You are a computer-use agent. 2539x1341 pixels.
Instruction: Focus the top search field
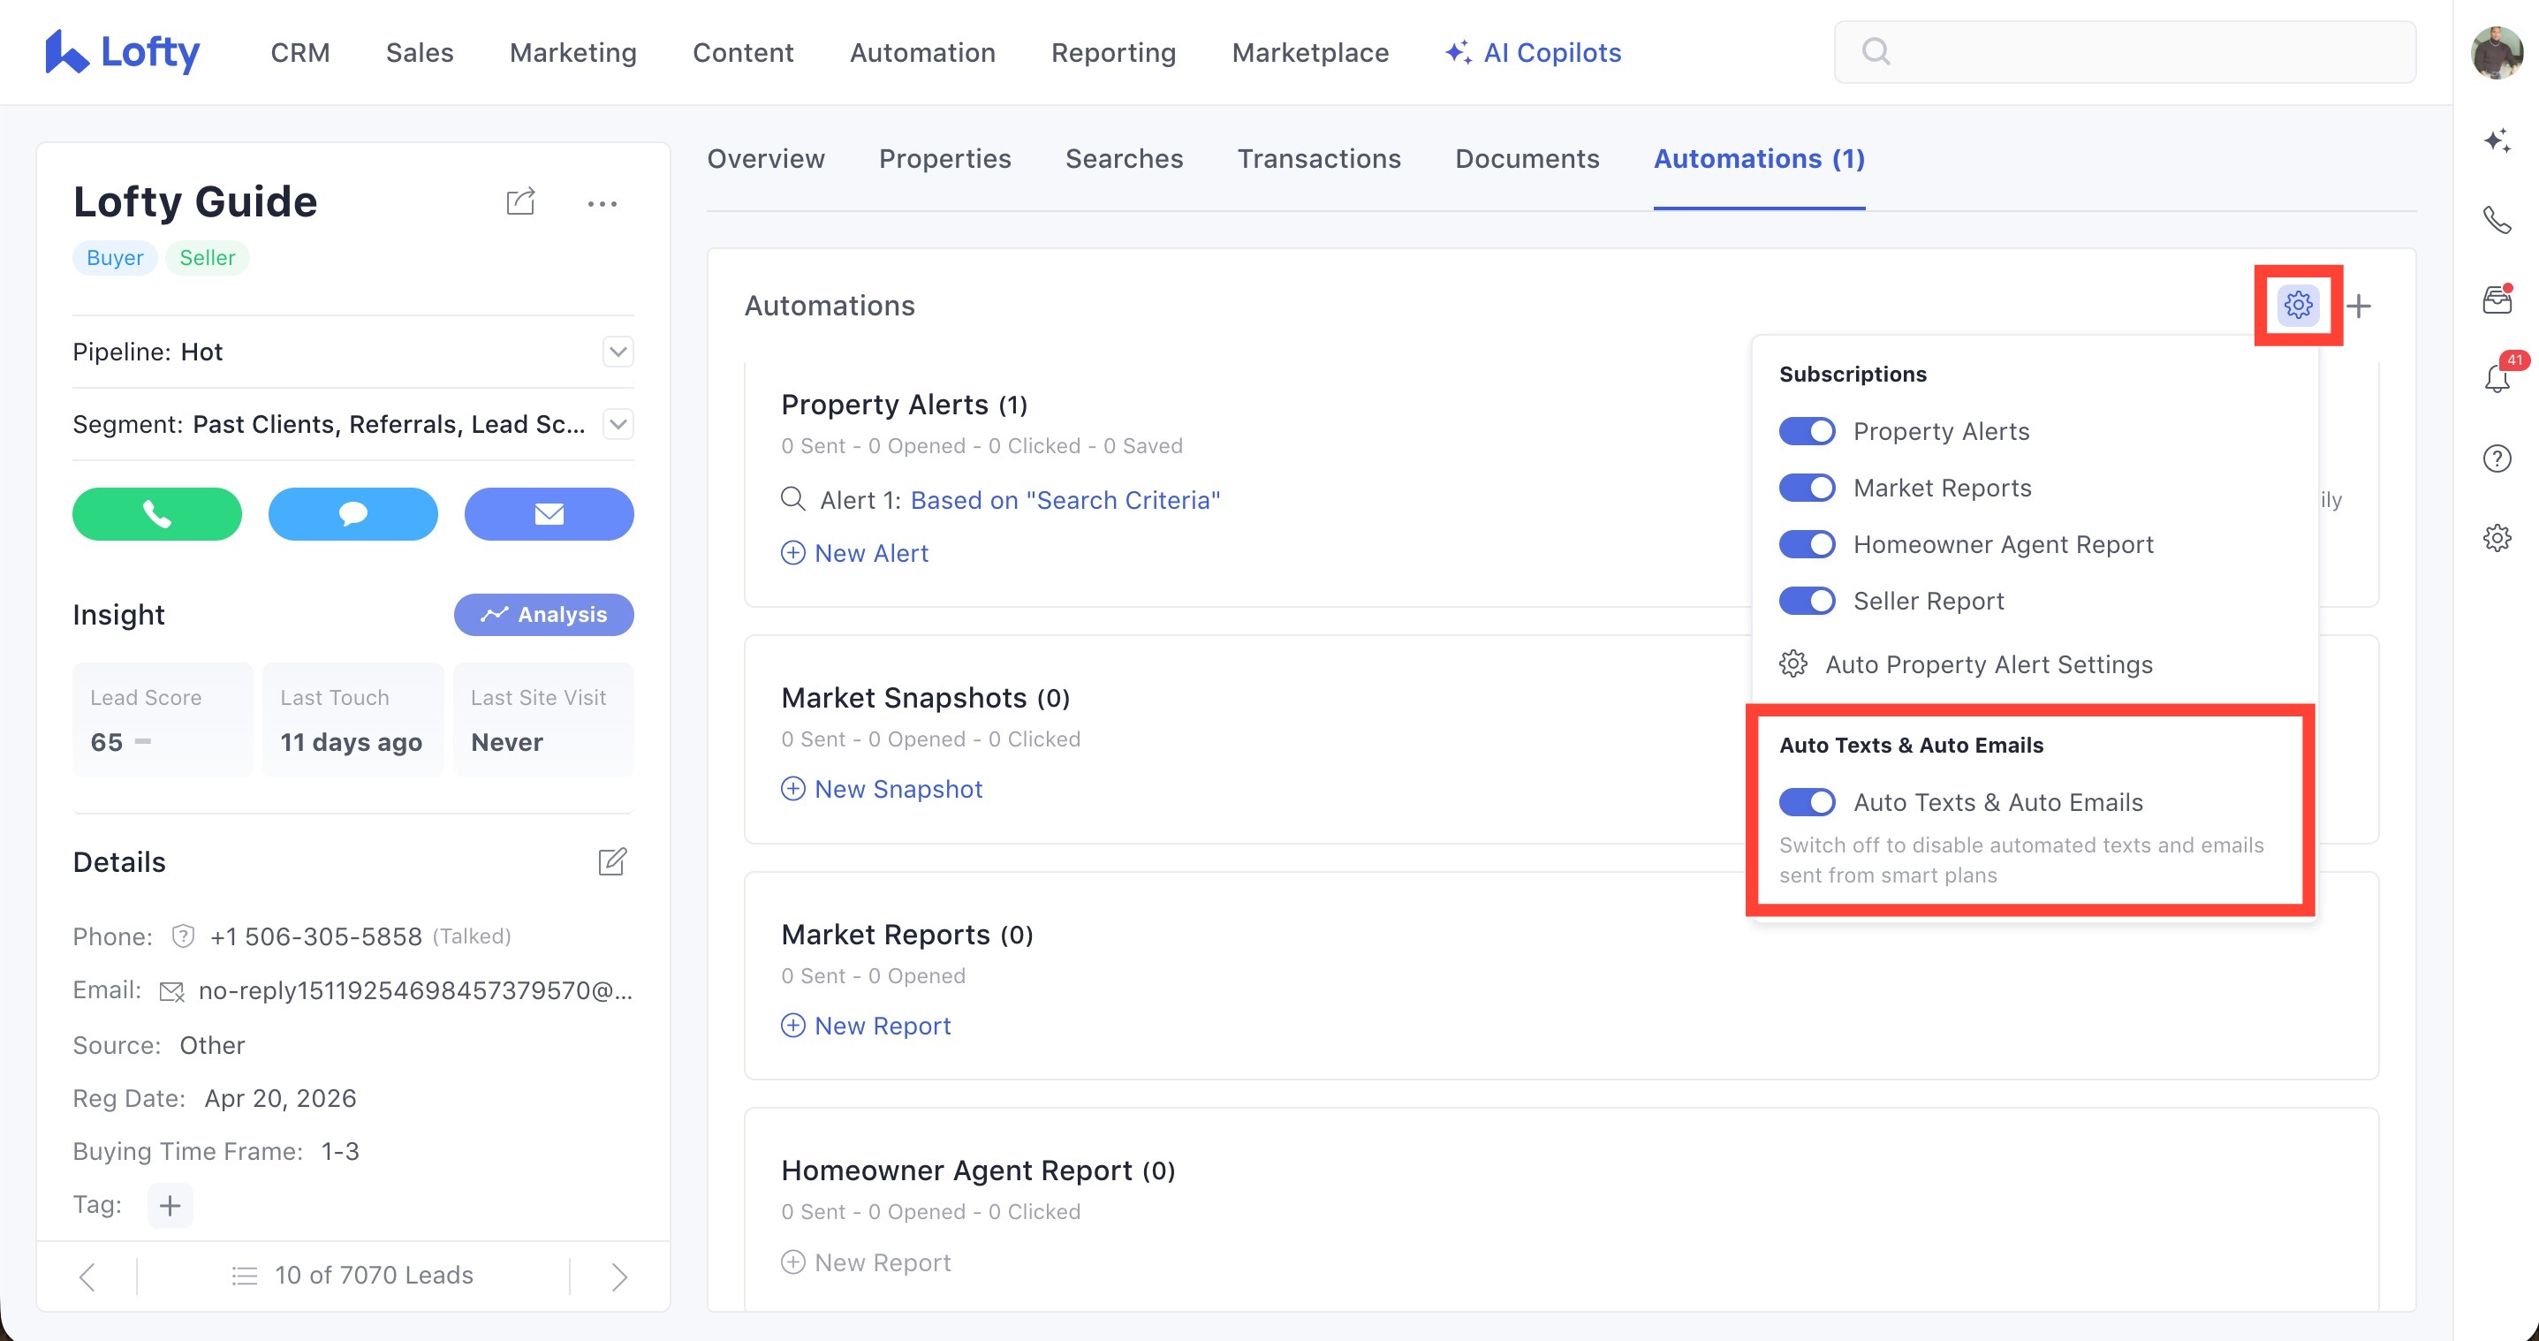2124,51
